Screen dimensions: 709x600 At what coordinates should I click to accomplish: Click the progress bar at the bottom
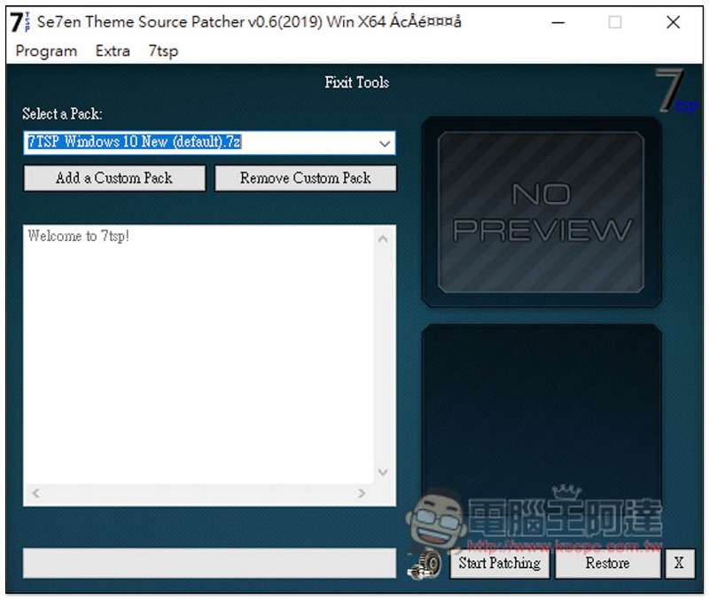coord(209,563)
